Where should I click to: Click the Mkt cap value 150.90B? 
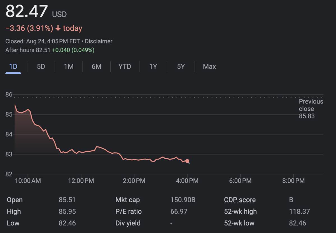[x=183, y=200]
